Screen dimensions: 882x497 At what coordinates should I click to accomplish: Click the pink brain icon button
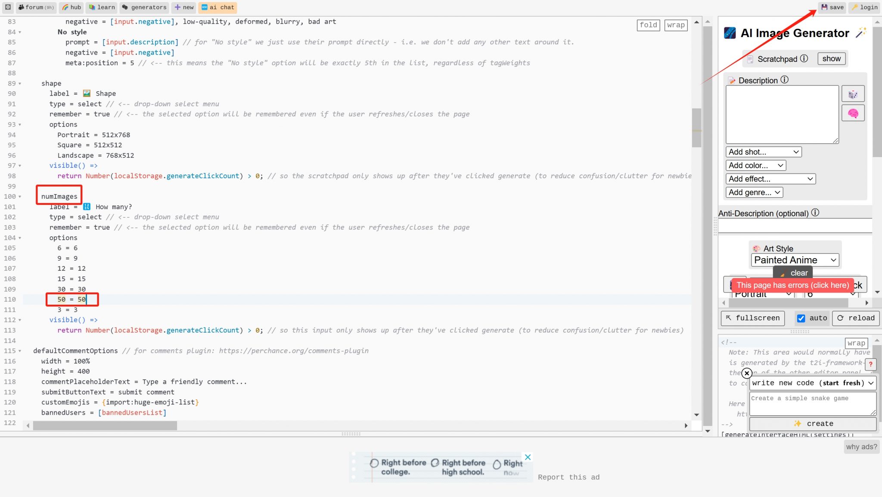[x=853, y=113]
